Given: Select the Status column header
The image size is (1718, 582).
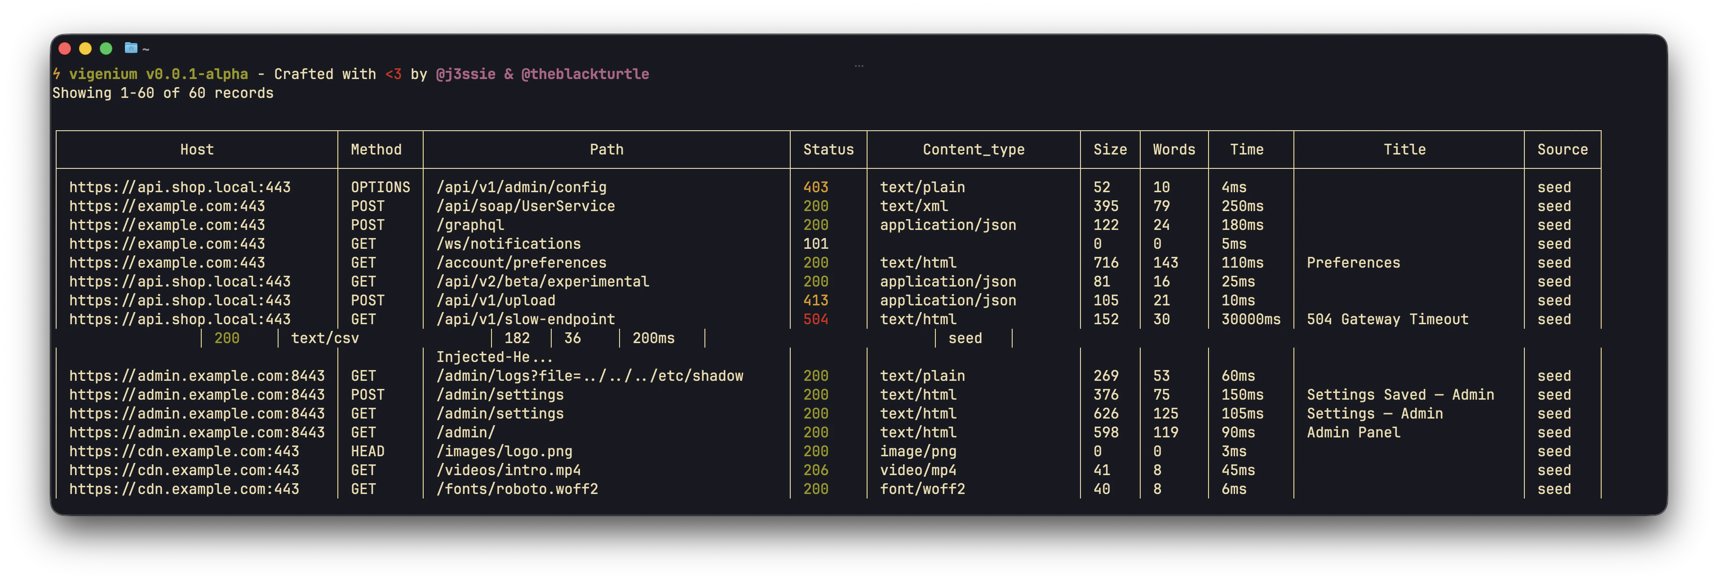Looking at the screenshot, I should click(828, 150).
